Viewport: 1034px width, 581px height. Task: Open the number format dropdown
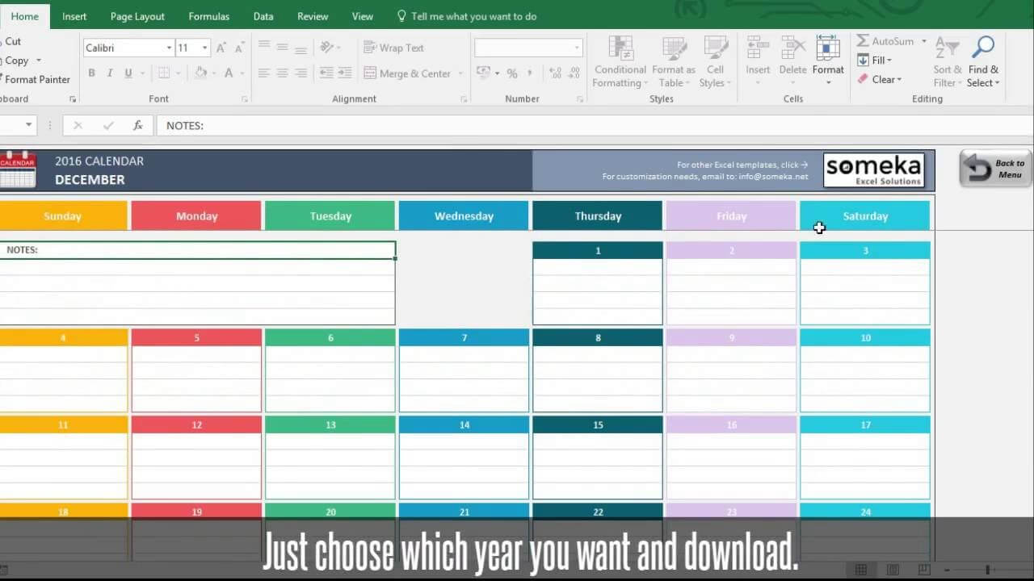[576, 48]
